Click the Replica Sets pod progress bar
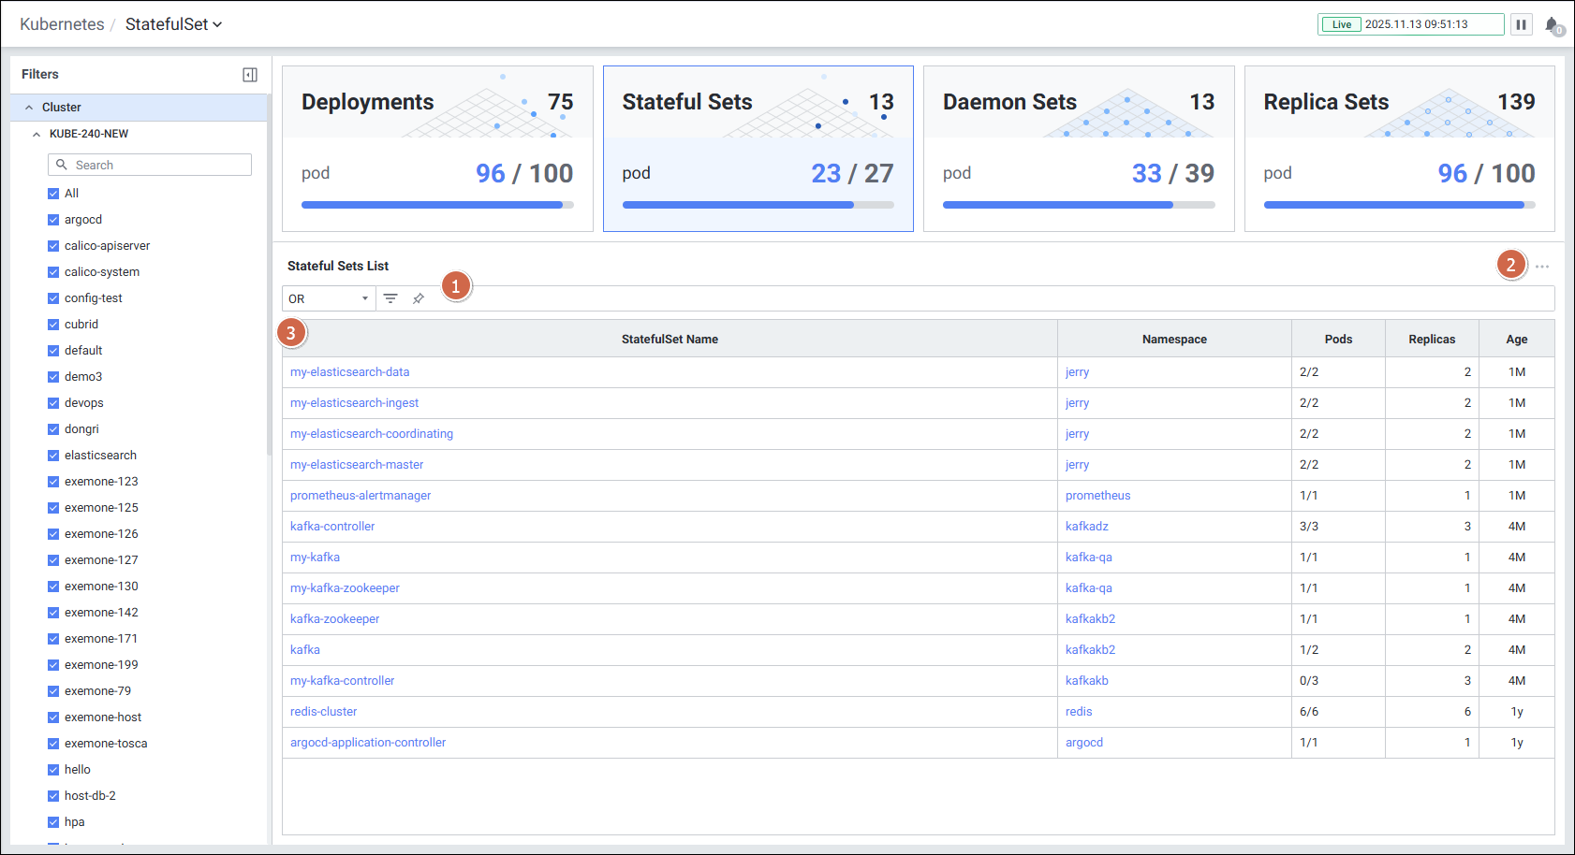Image resolution: width=1575 pixels, height=855 pixels. coord(1399,205)
